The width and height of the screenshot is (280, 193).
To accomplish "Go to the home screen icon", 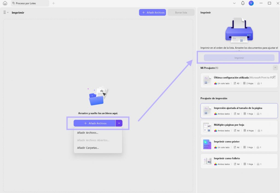I will click(5, 3).
